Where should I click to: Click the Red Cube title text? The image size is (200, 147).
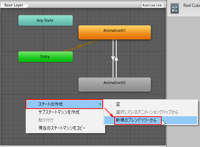click(x=192, y=5)
